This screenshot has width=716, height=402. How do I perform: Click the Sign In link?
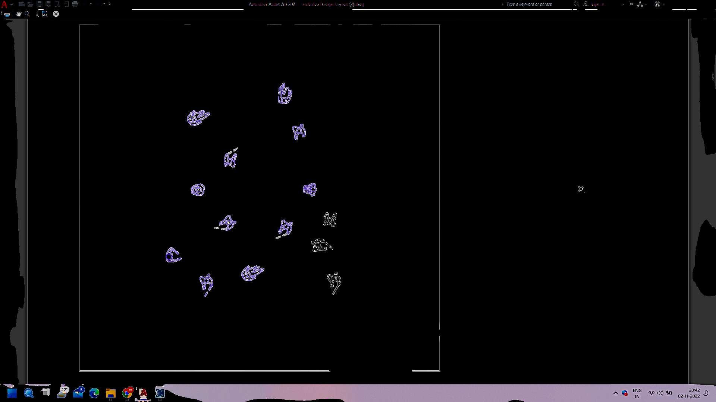point(597,4)
